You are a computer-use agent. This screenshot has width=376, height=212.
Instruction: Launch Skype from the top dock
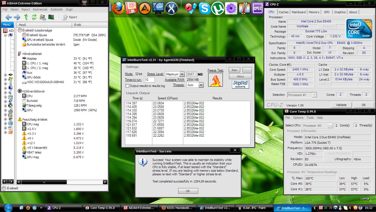pos(204,8)
